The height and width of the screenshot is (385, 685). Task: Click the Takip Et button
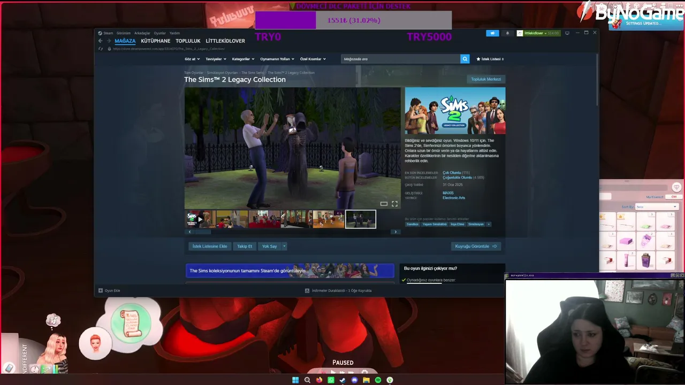pos(245,246)
